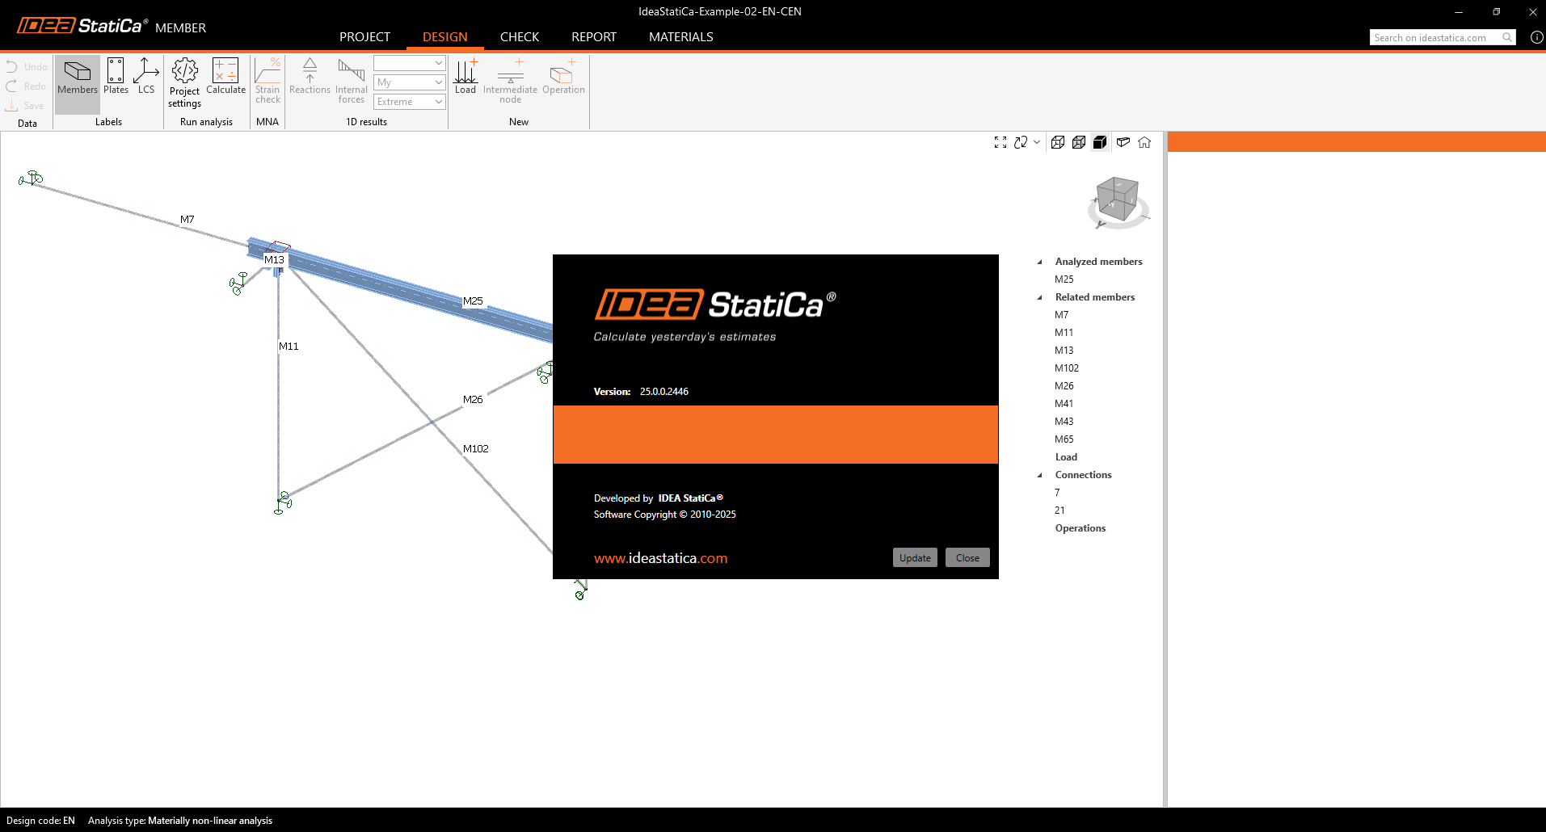Click the rotate view icon
This screenshot has width=1546, height=832.
pyautogui.click(x=1021, y=142)
